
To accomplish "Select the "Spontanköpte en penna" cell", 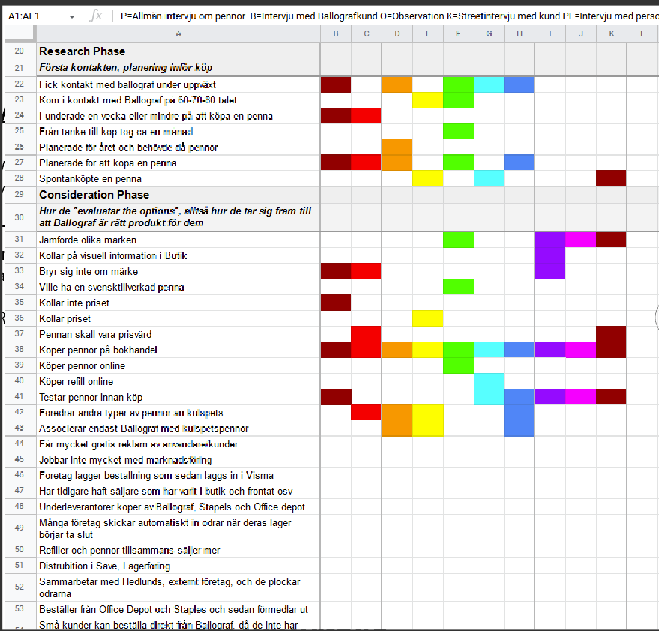I will (179, 179).
